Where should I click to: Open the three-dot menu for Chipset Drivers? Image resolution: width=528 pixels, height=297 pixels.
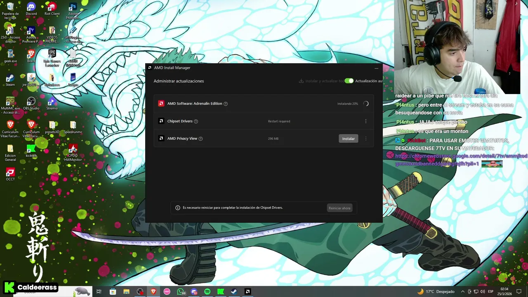[365, 121]
